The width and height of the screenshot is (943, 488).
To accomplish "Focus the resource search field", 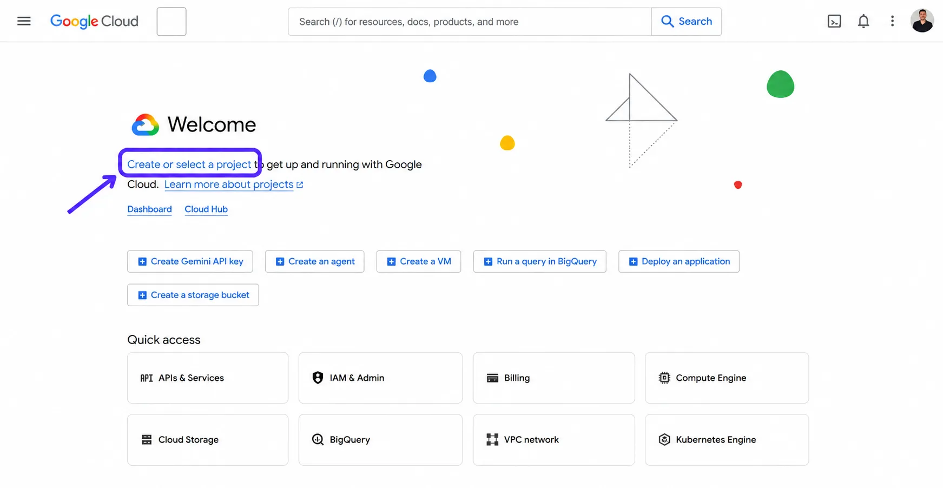I will click(x=470, y=22).
